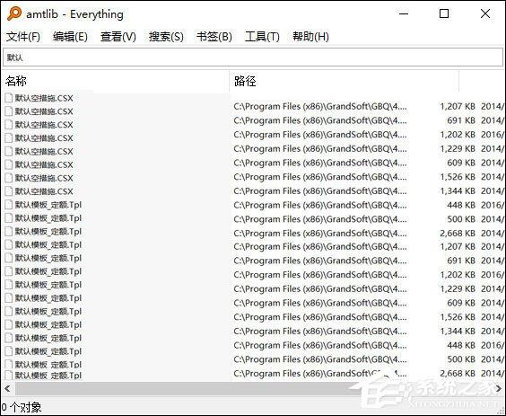
Task: Click the Everything magnifier icon in title bar
Action: [x=14, y=13]
